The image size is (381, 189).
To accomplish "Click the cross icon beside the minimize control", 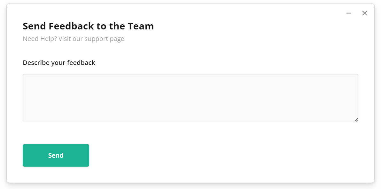I will coord(365,13).
